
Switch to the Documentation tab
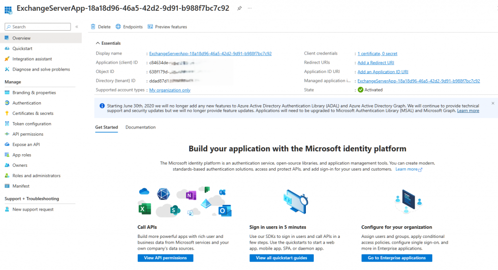[x=141, y=127]
